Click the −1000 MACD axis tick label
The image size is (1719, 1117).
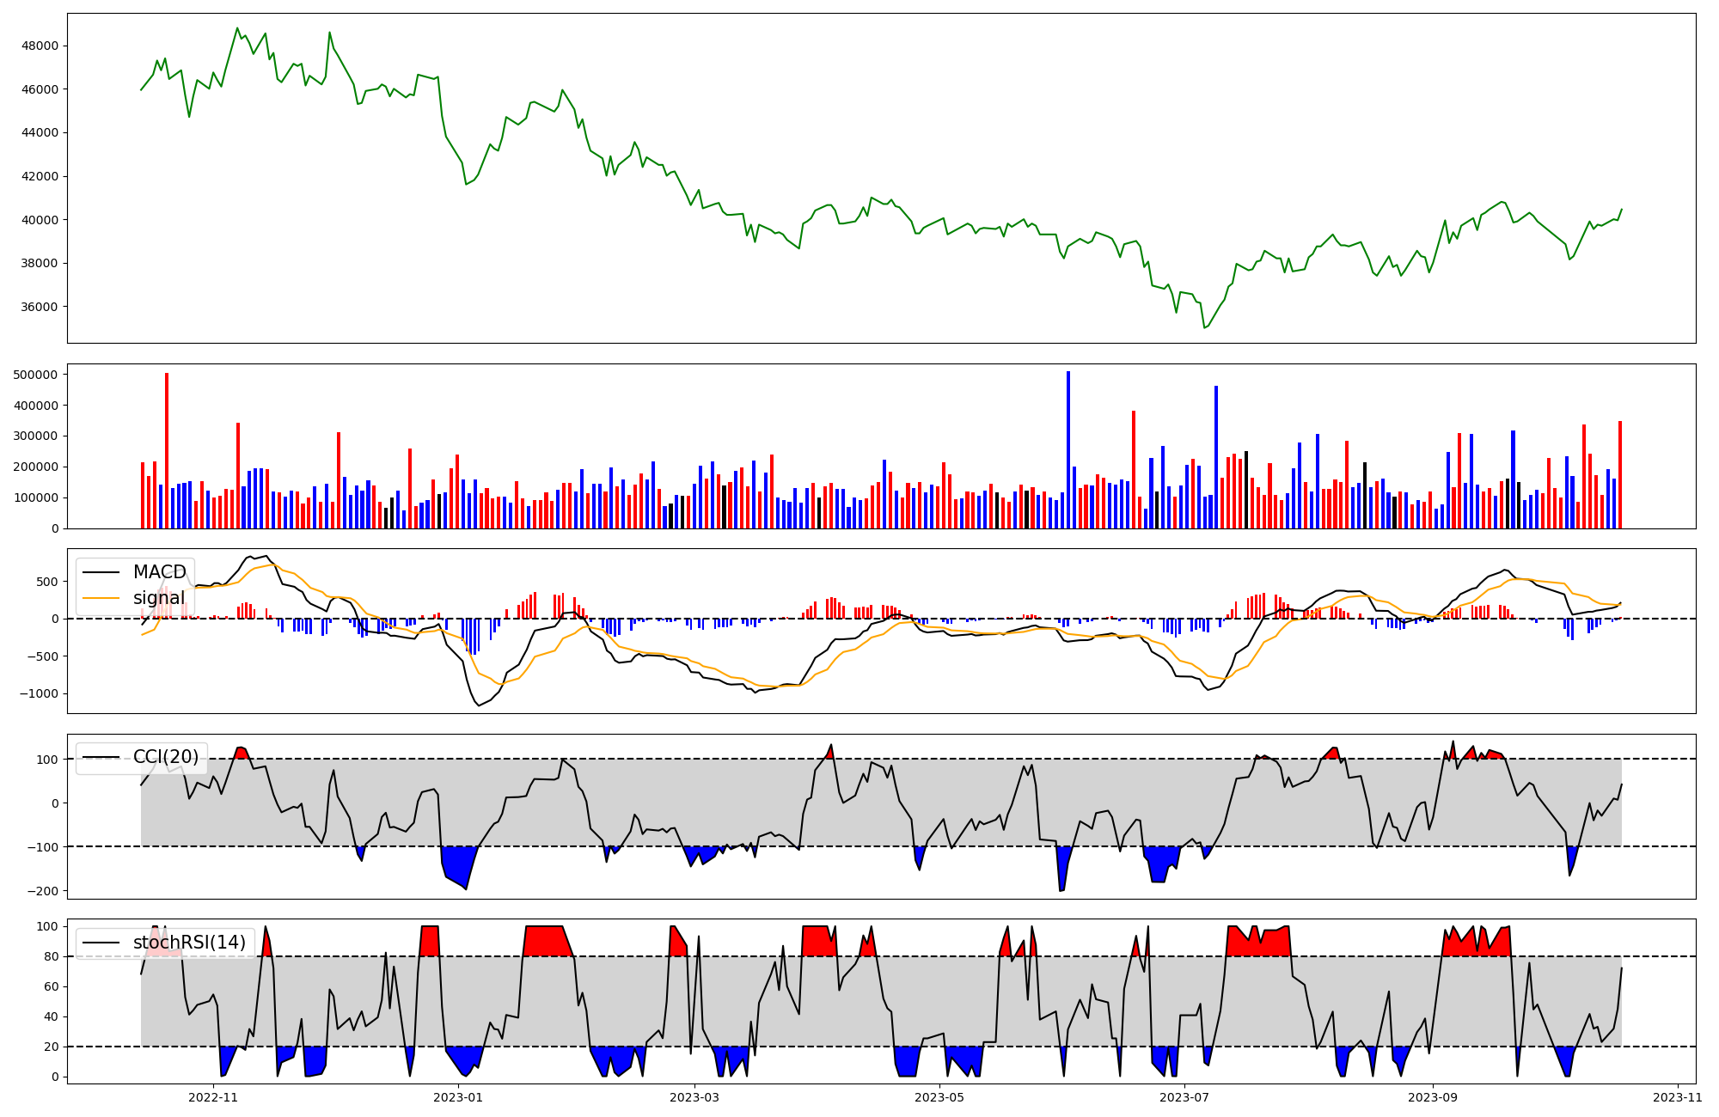click(39, 693)
